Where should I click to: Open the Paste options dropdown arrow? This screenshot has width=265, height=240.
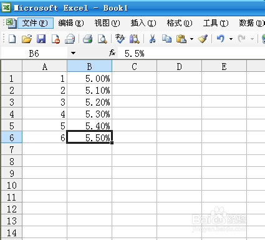tap(191, 39)
